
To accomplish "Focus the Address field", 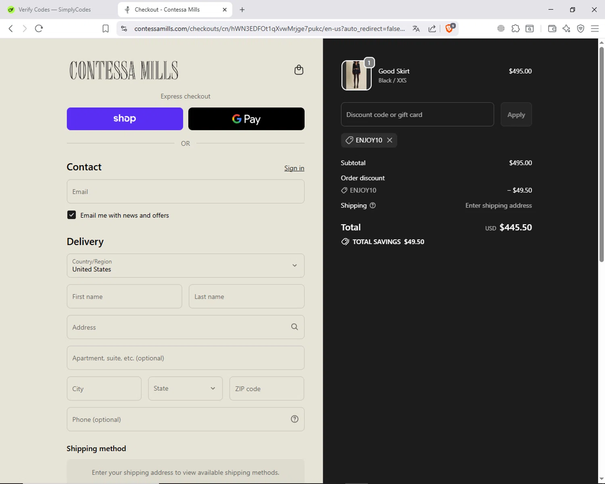I will [x=186, y=327].
